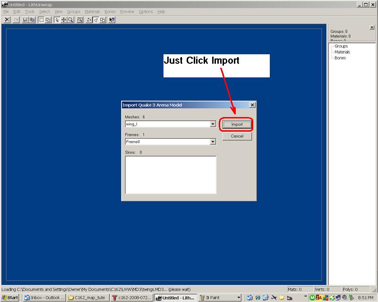Open the Tools menu

click(30, 11)
